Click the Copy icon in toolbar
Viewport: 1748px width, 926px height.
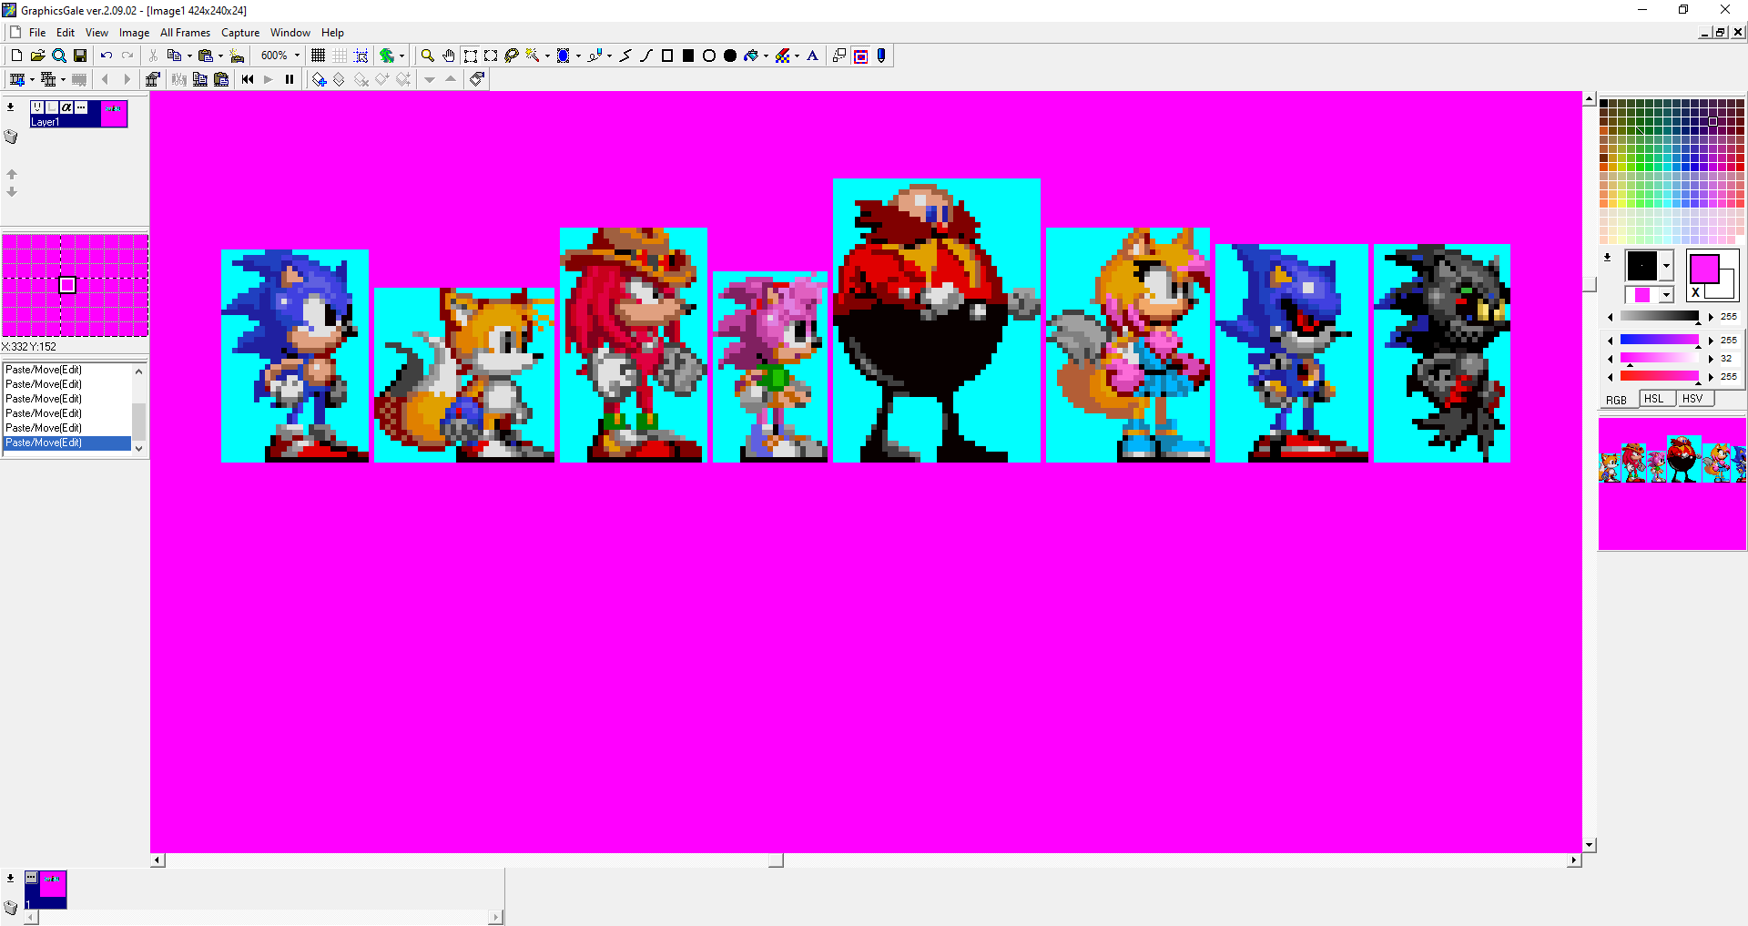click(174, 56)
